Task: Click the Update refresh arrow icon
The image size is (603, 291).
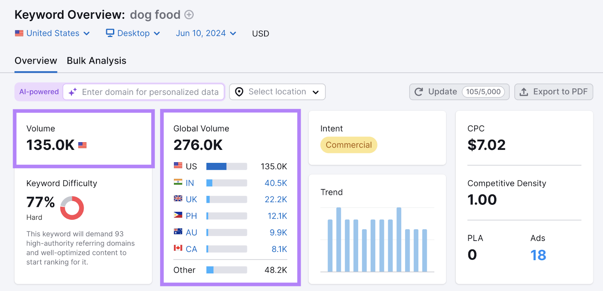Action: coord(419,92)
